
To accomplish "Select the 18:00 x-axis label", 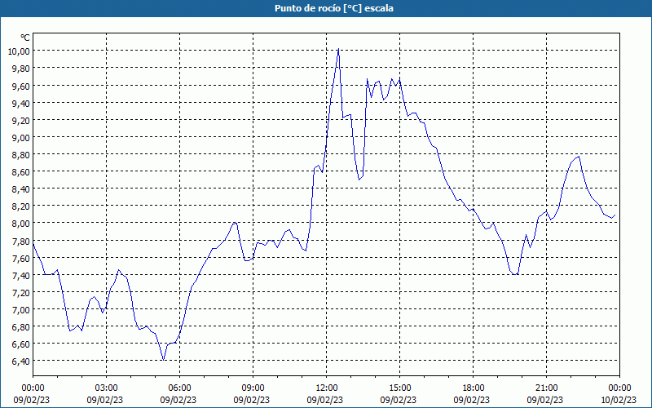I will 473,388.
